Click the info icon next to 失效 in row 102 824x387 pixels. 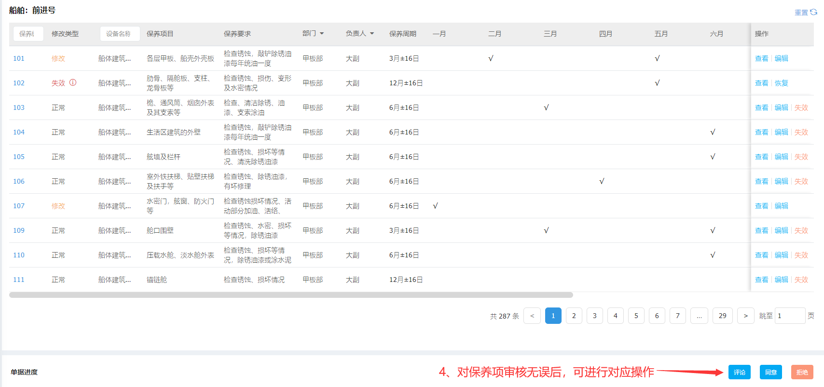[x=73, y=82]
